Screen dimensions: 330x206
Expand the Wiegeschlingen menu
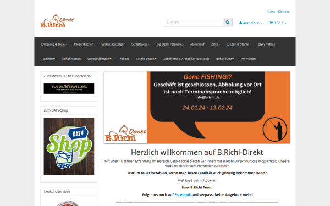coord(100,59)
